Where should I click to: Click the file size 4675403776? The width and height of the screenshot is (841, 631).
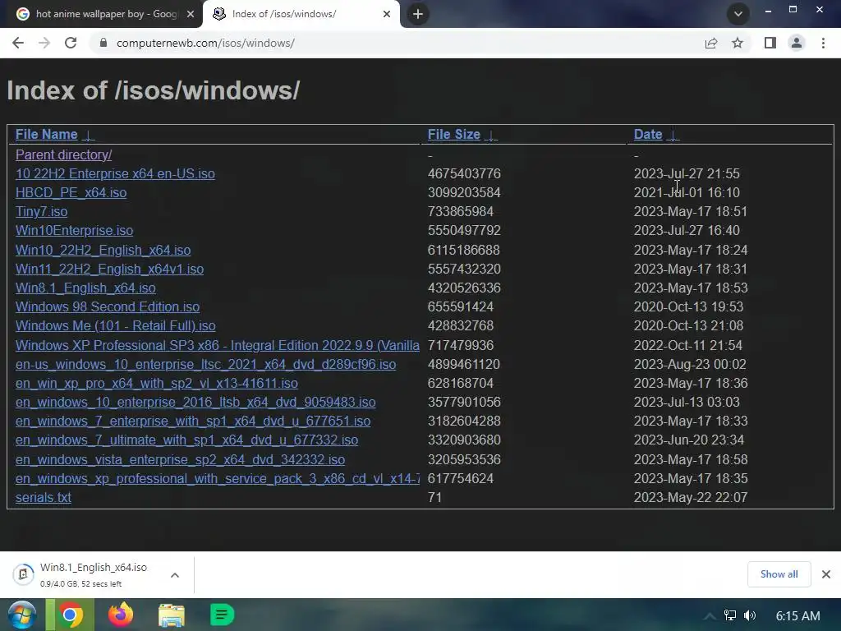coord(464,174)
